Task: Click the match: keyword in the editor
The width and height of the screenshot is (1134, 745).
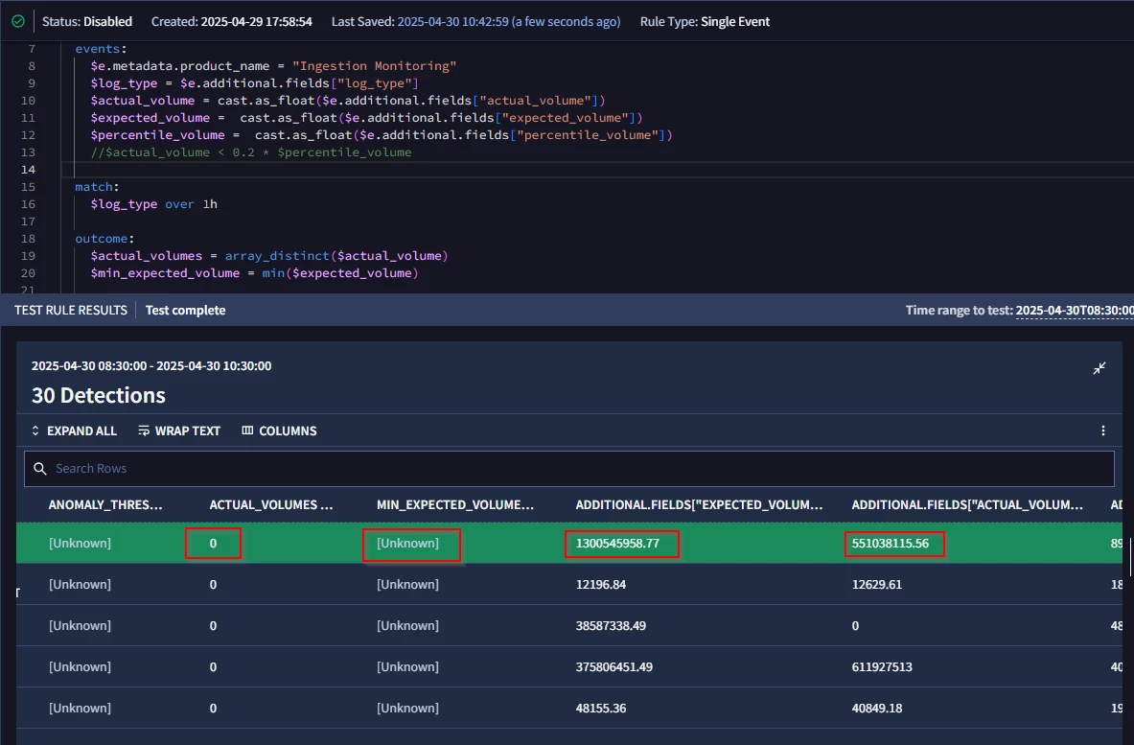Action: pyautogui.click(x=97, y=187)
